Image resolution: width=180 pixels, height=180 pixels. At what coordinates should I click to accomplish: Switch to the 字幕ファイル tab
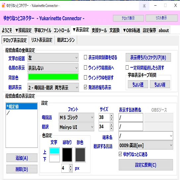tap(42, 30)
